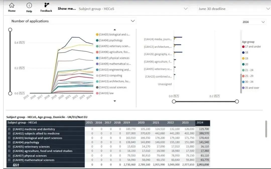Image resolution: width=271 pixels, height=169 pixels.
Task: Click the (CAH26) geography bar chart label
Action: (x=158, y=54)
